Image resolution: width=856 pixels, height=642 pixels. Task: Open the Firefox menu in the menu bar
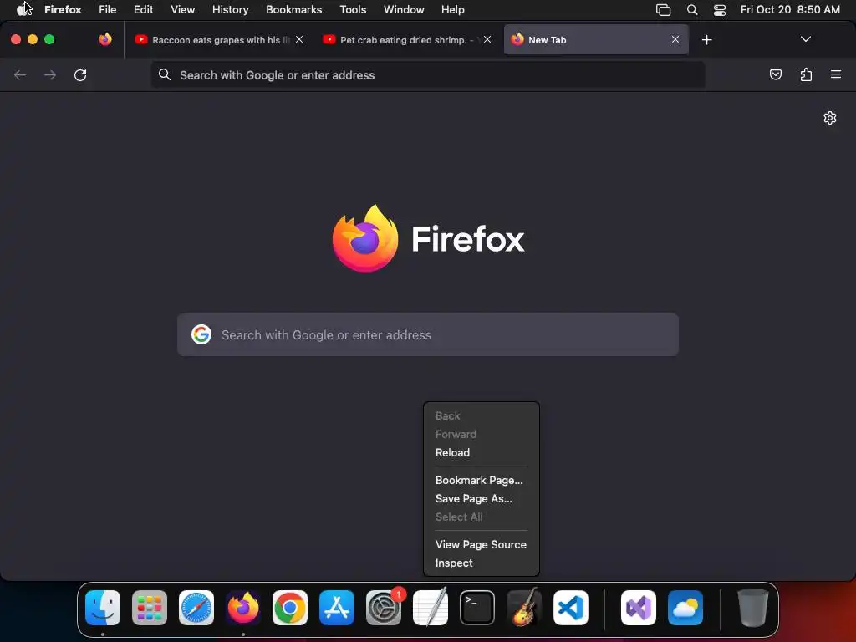63,9
